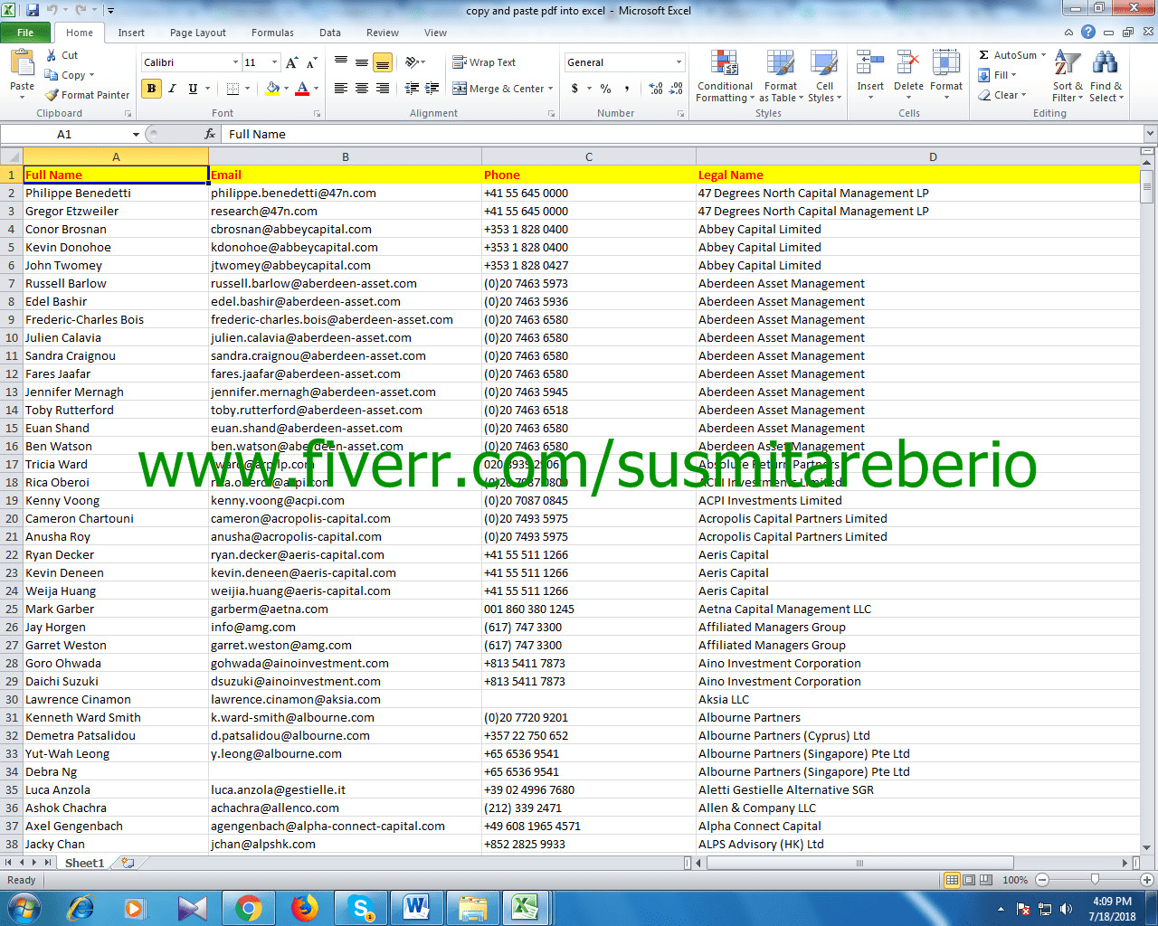Align text right in the cell
This screenshot has height=926, width=1158.
383,89
